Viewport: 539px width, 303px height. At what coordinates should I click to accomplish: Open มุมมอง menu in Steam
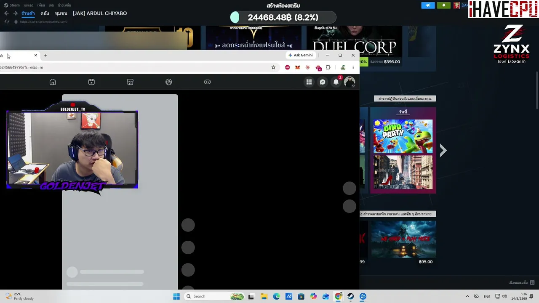click(28, 5)
